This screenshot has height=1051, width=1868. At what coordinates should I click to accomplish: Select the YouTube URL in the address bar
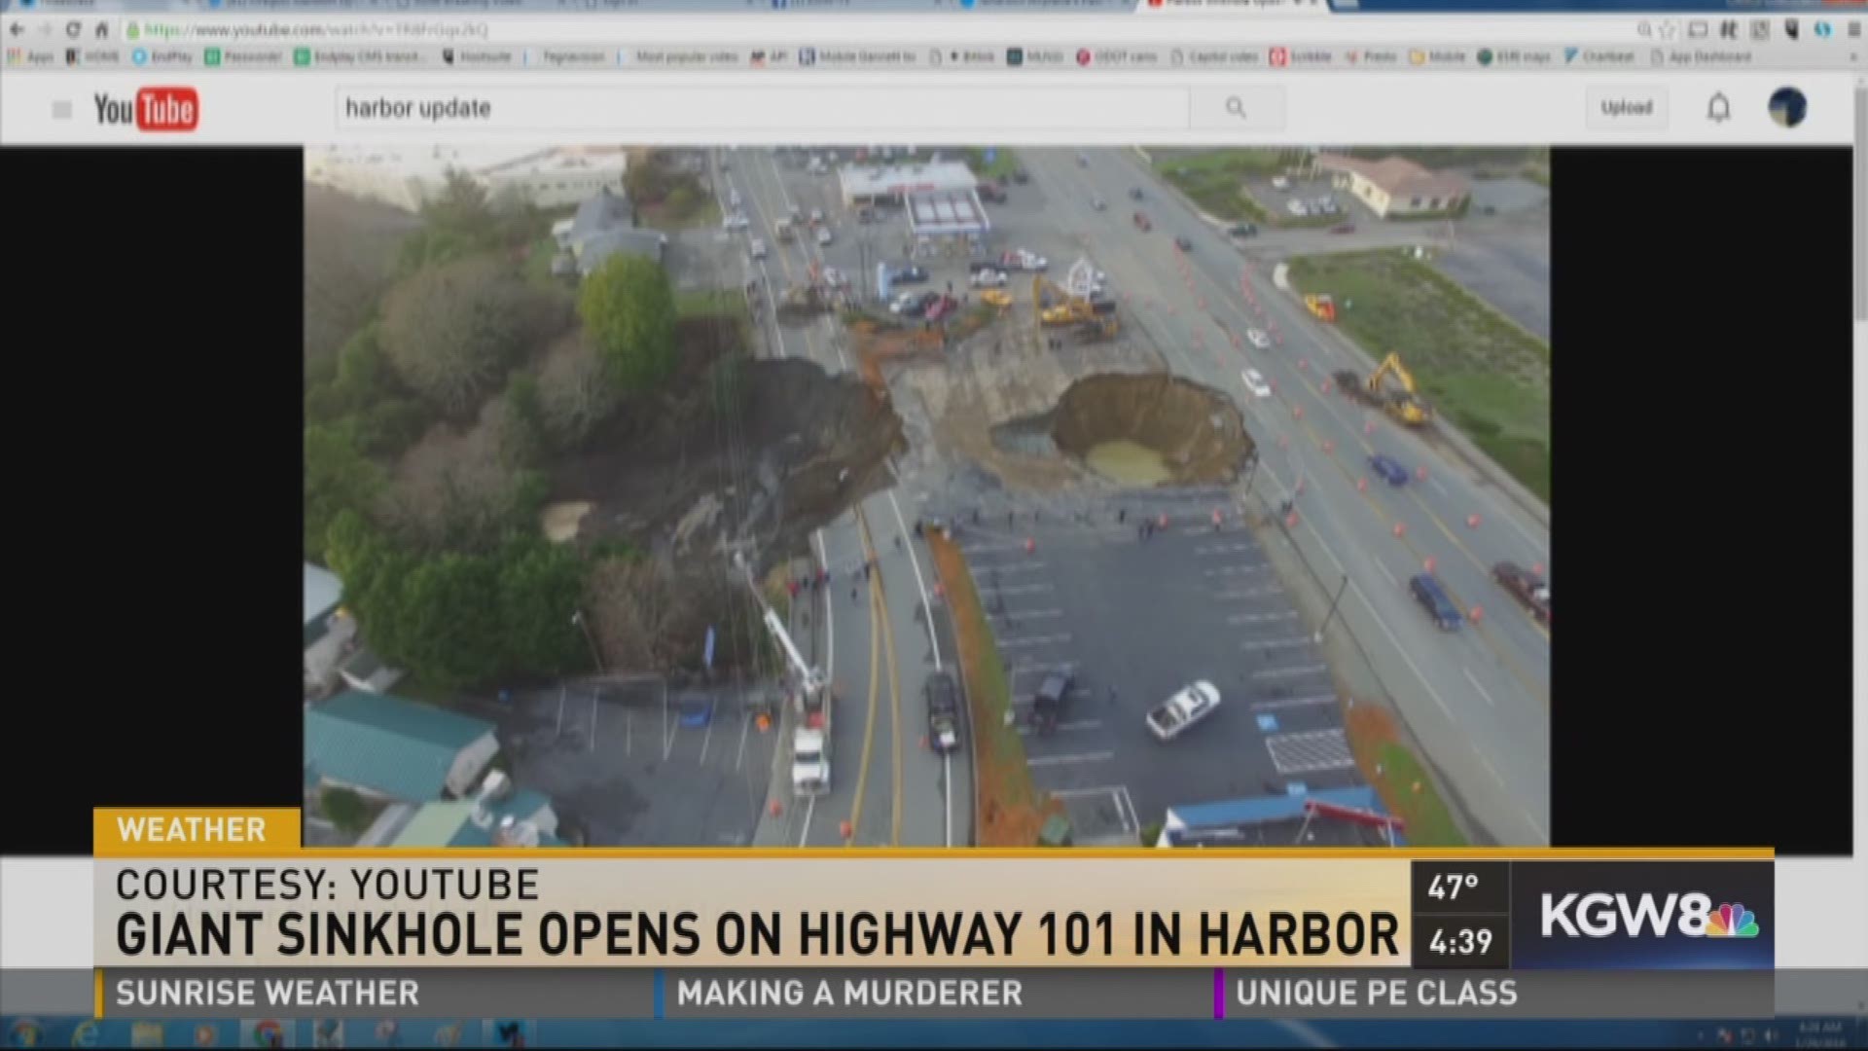316,30
